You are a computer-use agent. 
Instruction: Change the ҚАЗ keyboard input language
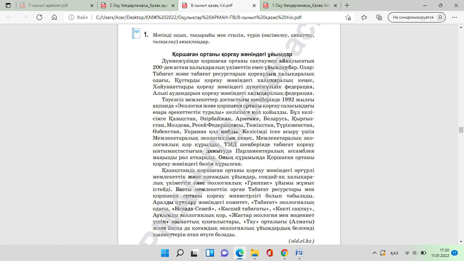394,253
